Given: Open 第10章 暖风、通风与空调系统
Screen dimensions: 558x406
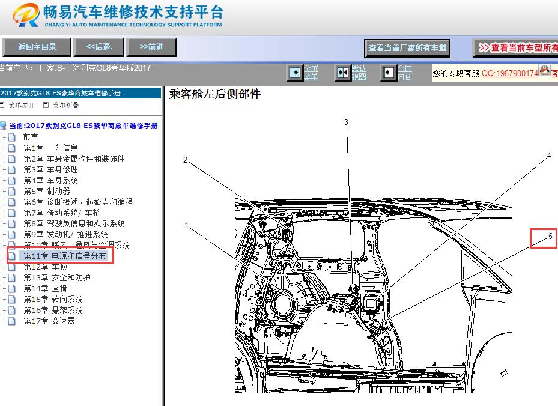Looking at the screenshot, I should (76, 245).
